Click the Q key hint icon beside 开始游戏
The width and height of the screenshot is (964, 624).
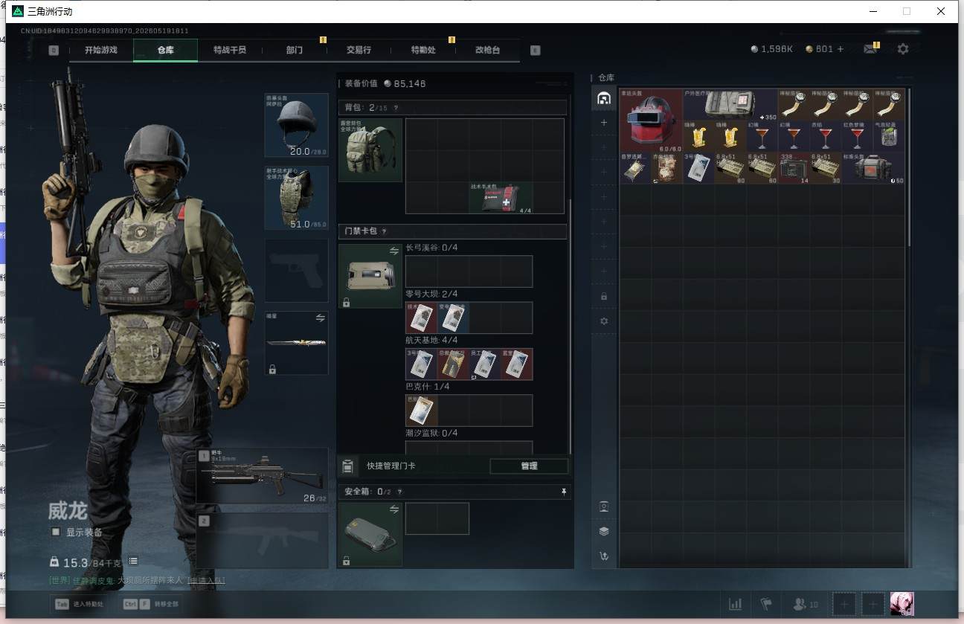pyautogui.click(x=54, y=51)
